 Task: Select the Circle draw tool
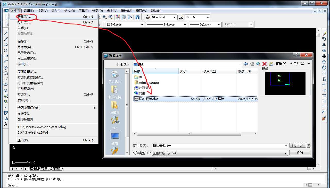5,67
